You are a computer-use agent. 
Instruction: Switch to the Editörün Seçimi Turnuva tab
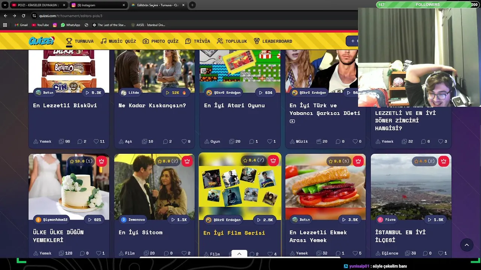click(158, 5)
